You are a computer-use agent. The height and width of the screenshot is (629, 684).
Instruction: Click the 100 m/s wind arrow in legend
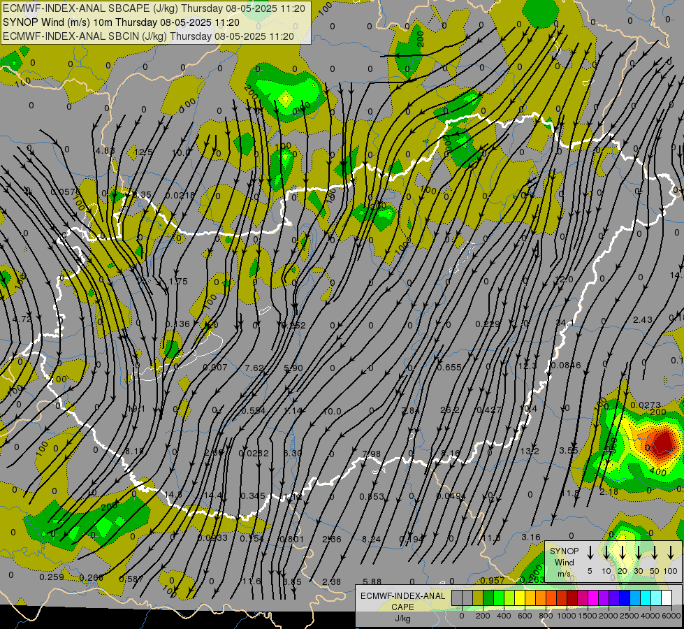pyautogui.click(x=671, y=552)
